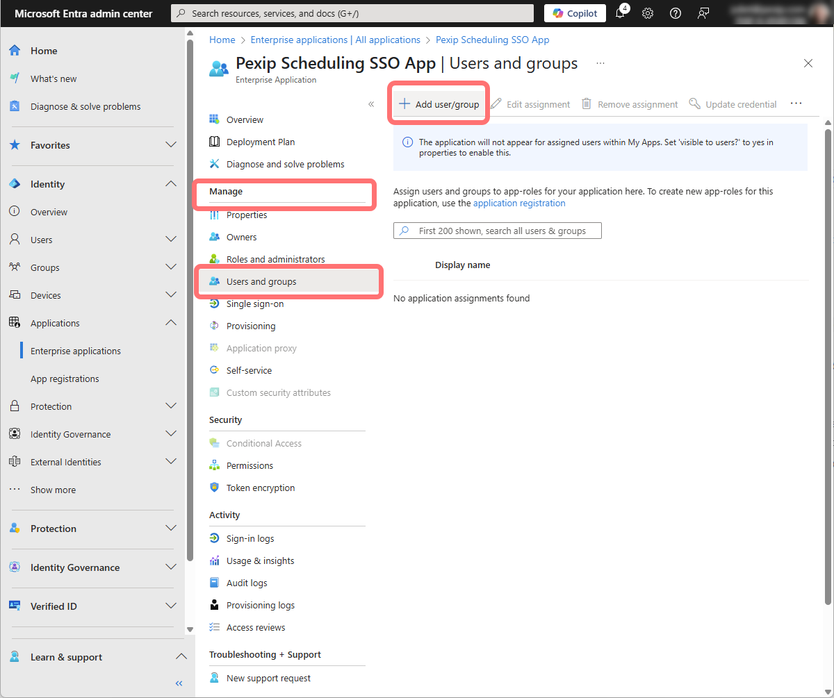Viewport: 834px width, 698px height.
Task: Open the settings gear icon
Action: tap(648, 13)
